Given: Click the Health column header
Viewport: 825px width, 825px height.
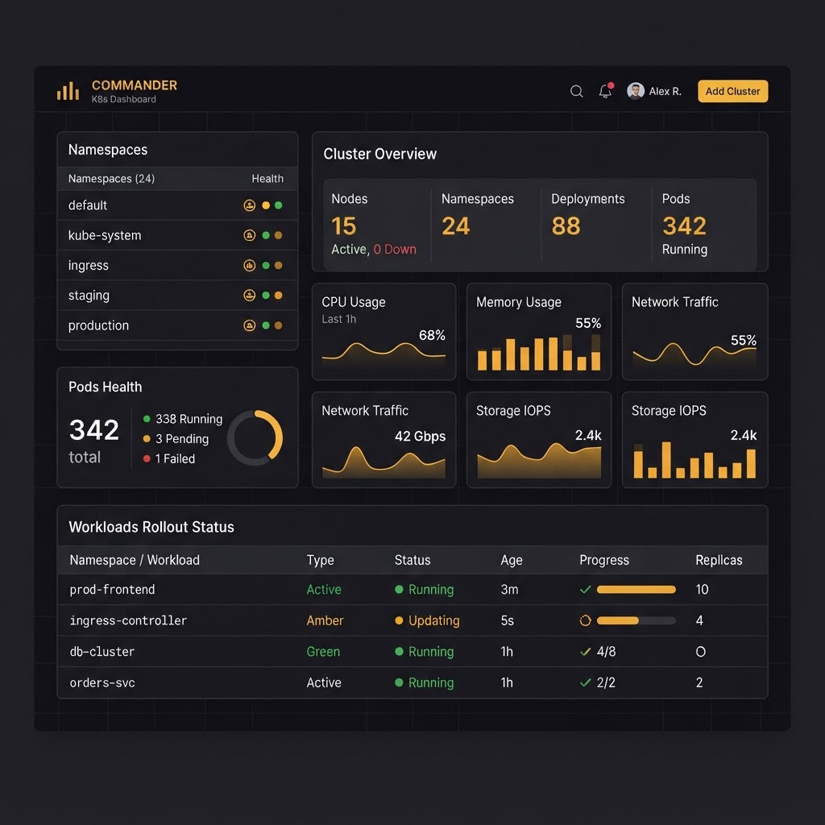Looking at the screenshot, I should point(267,178).
